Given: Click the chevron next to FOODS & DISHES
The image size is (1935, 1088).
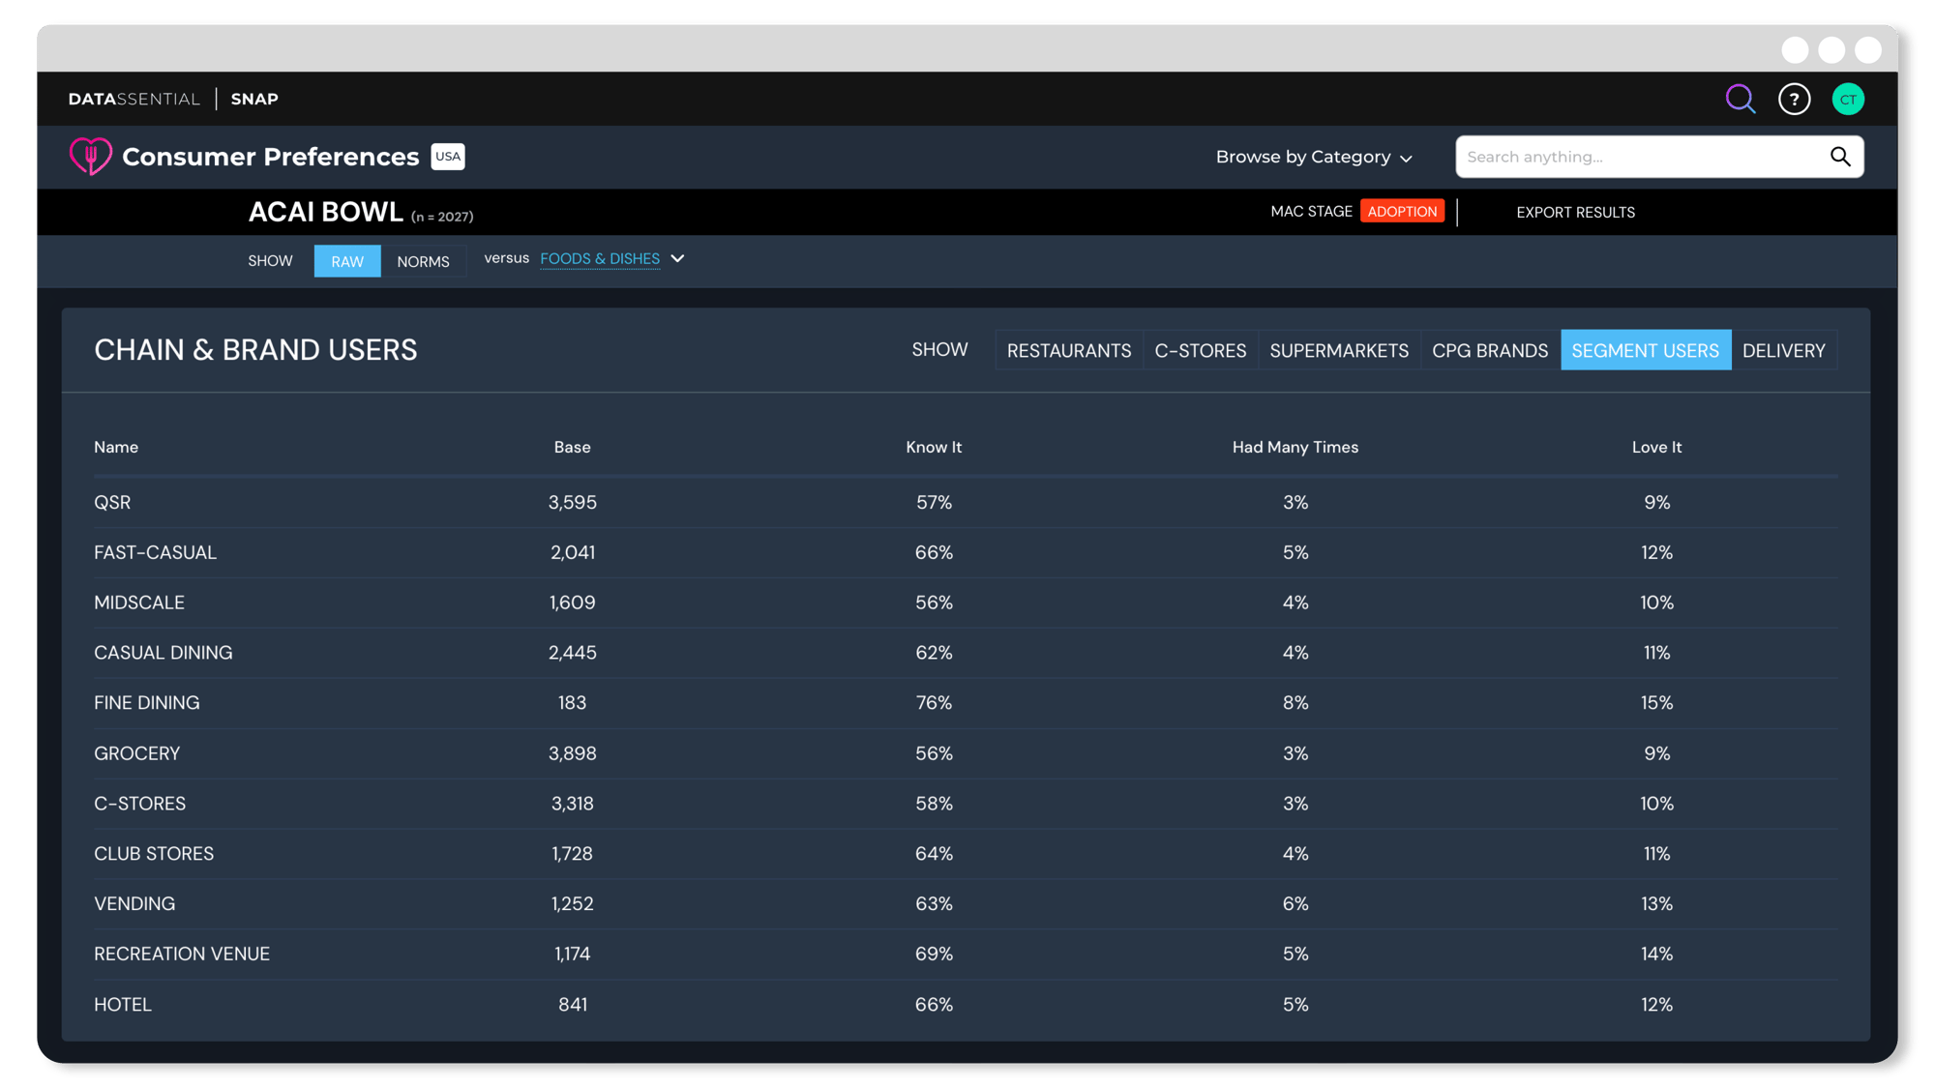Looking at the screenshot, I should click(x=677, y=258).
